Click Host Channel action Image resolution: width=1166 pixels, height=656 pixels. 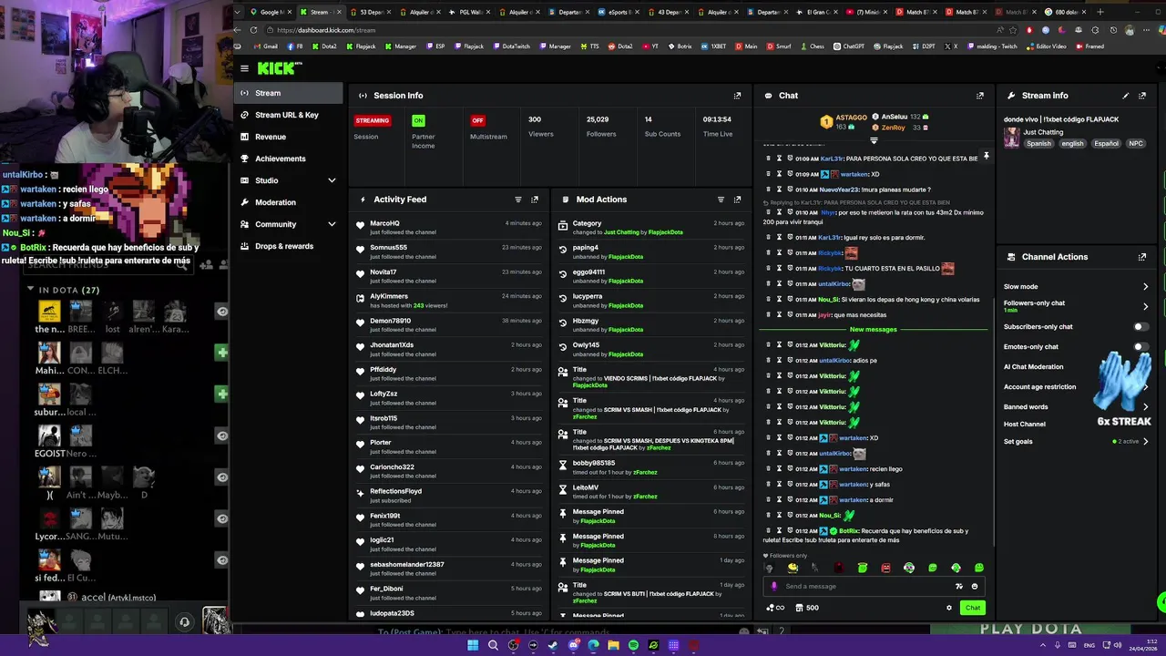coord(1025,425)
